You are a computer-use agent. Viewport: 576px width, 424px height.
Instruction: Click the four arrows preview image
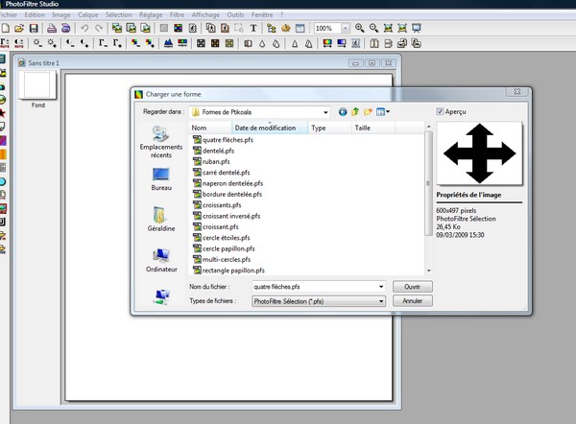point(479,153)
